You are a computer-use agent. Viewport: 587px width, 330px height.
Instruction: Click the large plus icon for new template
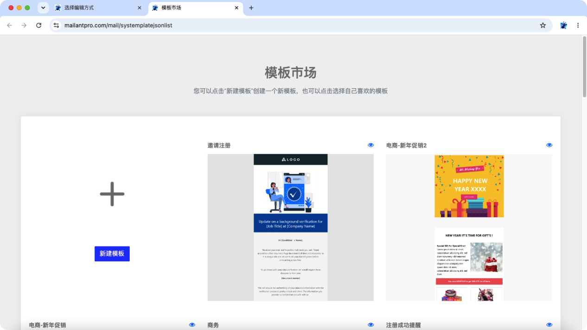112,194
